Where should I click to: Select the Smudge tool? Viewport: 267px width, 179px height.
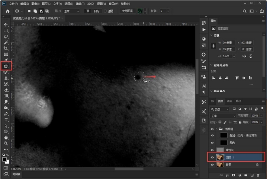click(x=6, y=102)
